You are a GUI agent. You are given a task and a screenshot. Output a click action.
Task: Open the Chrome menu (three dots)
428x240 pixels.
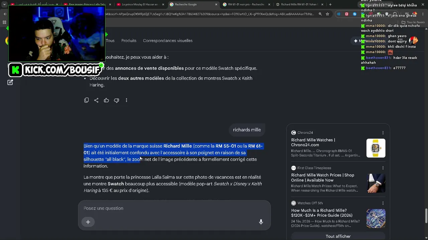tap(422, 14)
